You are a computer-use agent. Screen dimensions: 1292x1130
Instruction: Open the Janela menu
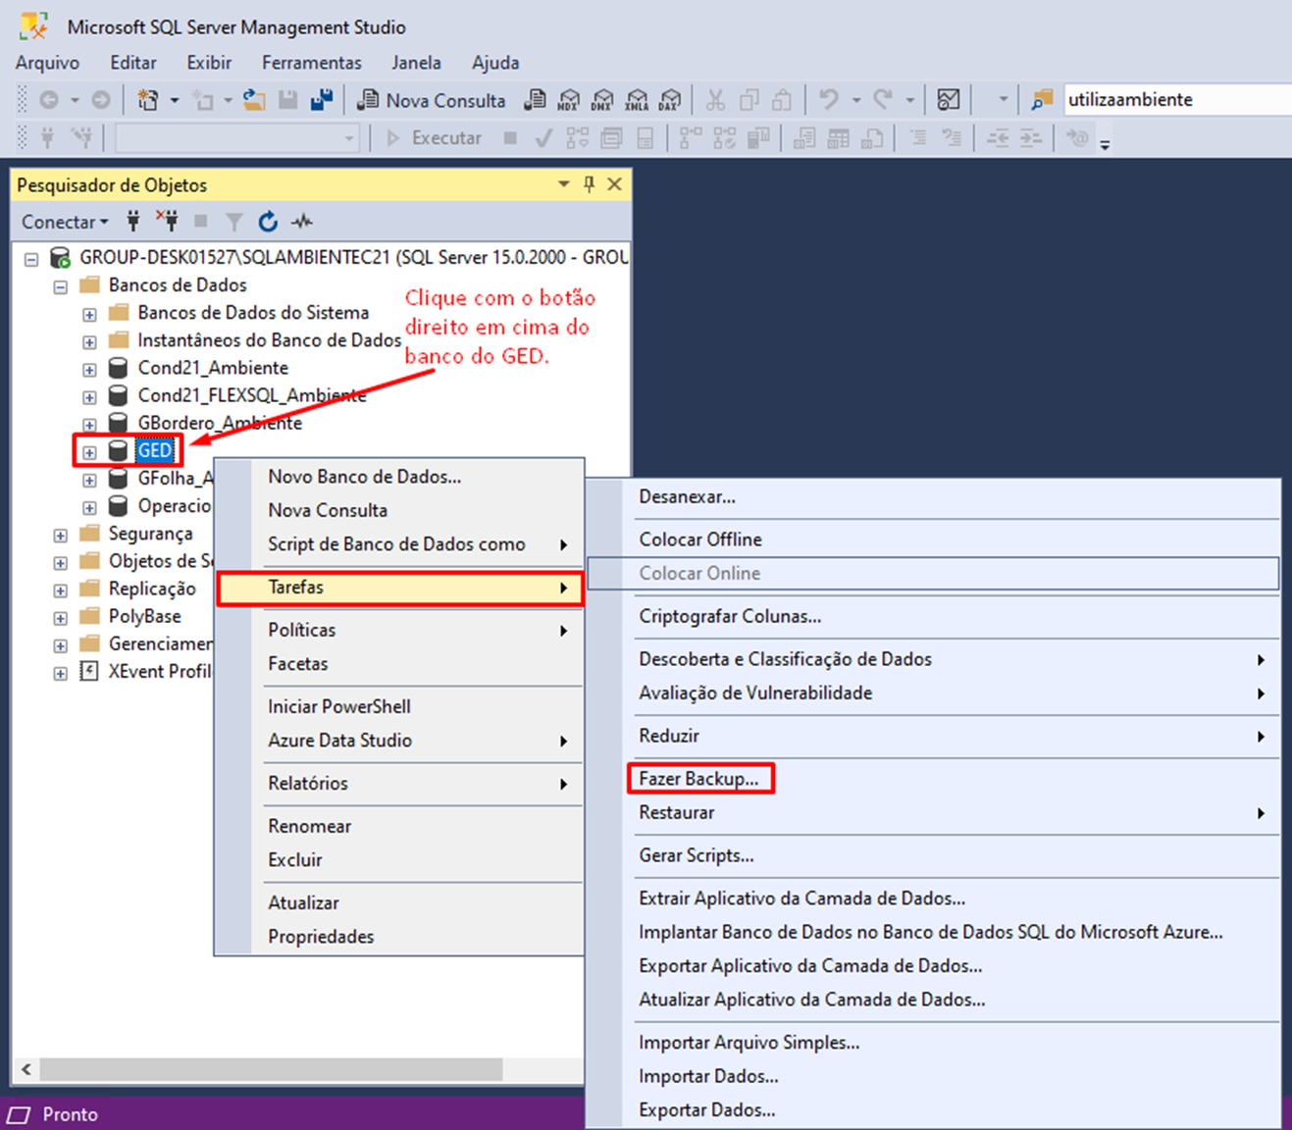(416, 63)
